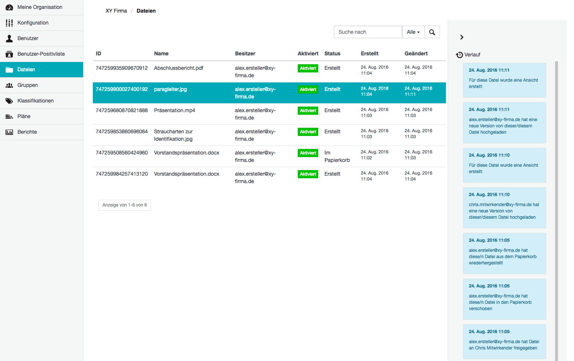
Task: Sort by Erstellt column header
Action: click(369, 53)
